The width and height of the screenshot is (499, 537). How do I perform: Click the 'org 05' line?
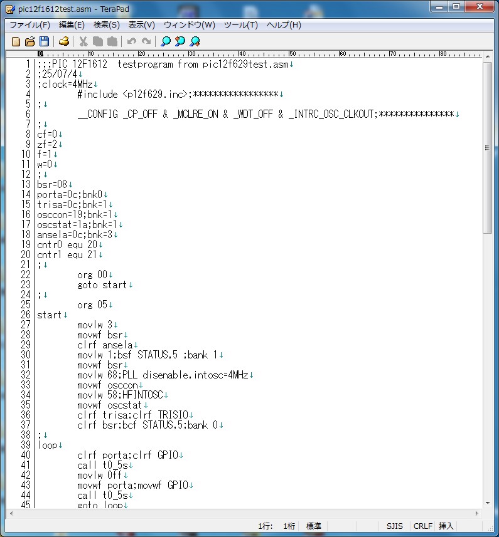[92, 305]
